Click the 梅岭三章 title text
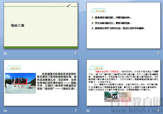163x114 pixels. [x=17, y=25]
